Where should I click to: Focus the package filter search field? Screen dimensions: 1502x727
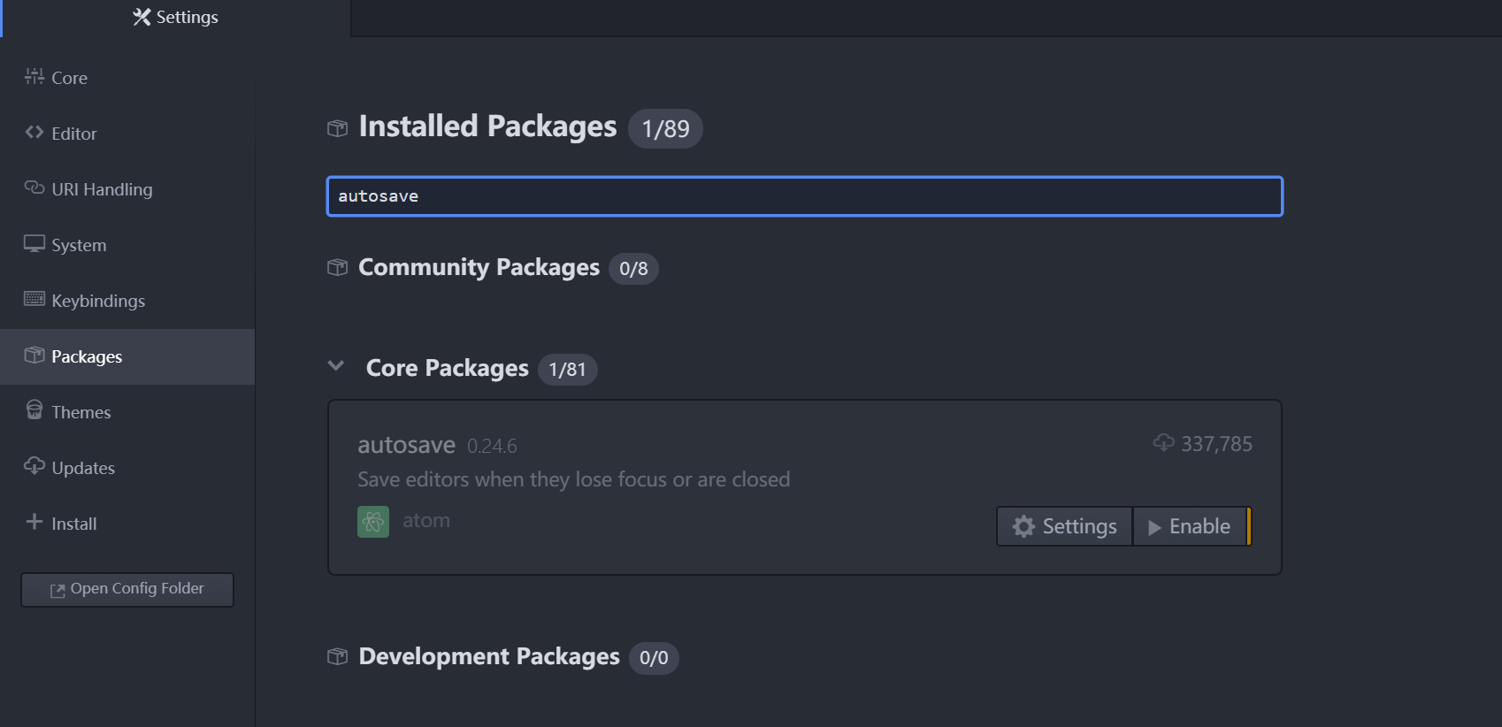[804, 196]
